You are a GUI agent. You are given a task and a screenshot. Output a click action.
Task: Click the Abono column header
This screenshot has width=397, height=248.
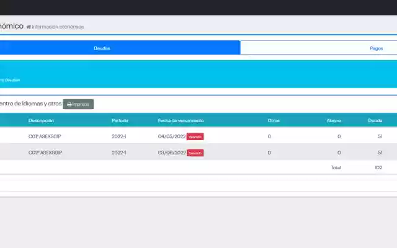click(x=334, y=120)
